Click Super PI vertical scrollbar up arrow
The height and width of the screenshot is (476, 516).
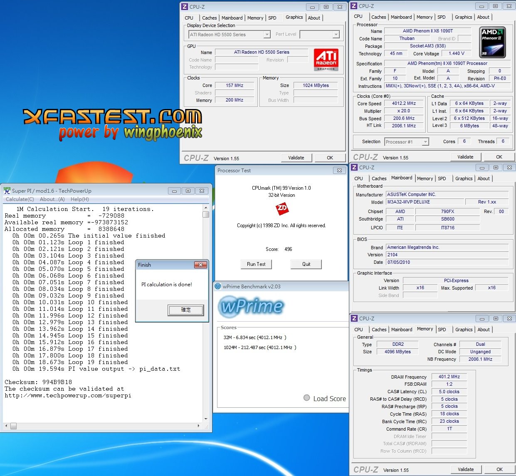pos(206,208)
